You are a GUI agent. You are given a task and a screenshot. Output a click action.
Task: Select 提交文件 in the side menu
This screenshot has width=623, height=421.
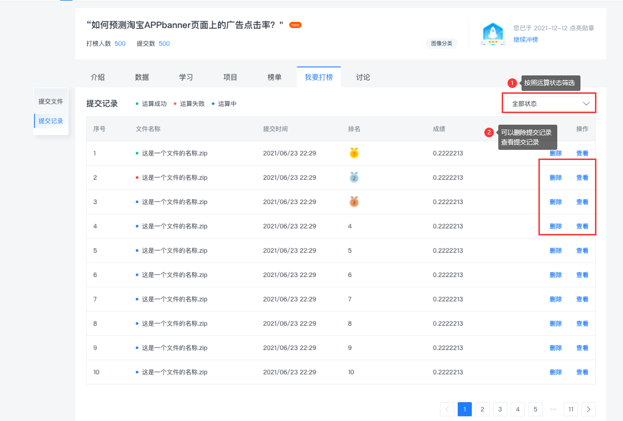pyautogui.click(x=51, y=102)
